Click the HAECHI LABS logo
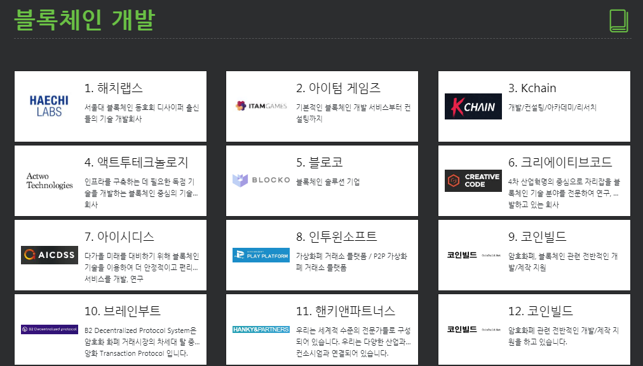Image resolution: width=643 pixels, height=366 pixels. pos(49,106)
